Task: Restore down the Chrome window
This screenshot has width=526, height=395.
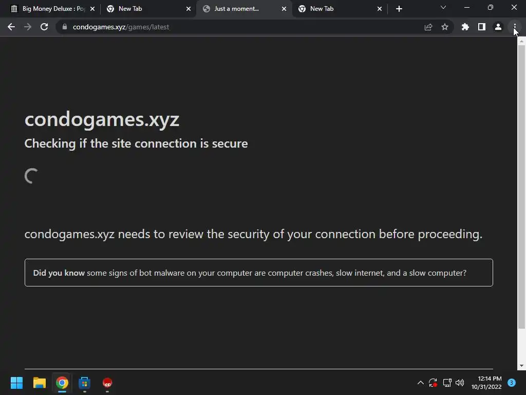Action: pyautogui.click(x=491, y=7)
